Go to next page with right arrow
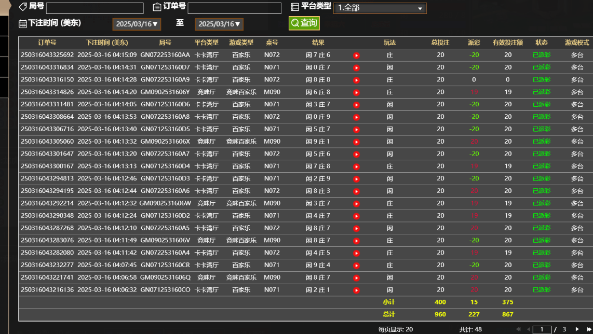 [577, 329]
